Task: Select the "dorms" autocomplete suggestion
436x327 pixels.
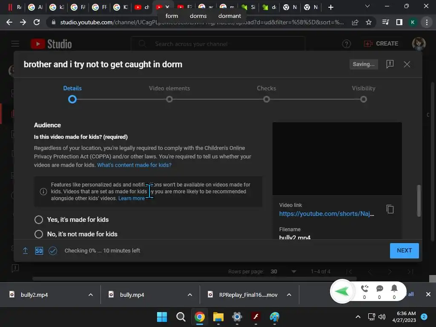Action: pyautogui.click(x=198, y=16)
